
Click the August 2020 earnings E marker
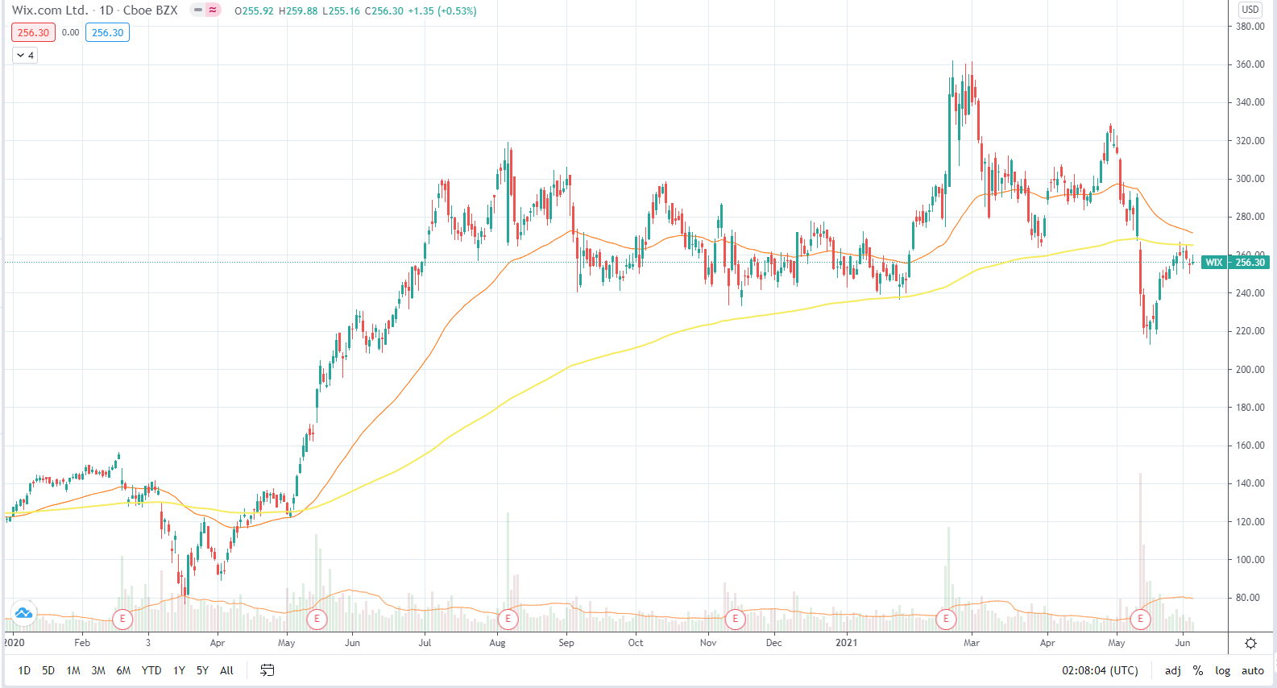pyautogui.click(x=508, y=620)
